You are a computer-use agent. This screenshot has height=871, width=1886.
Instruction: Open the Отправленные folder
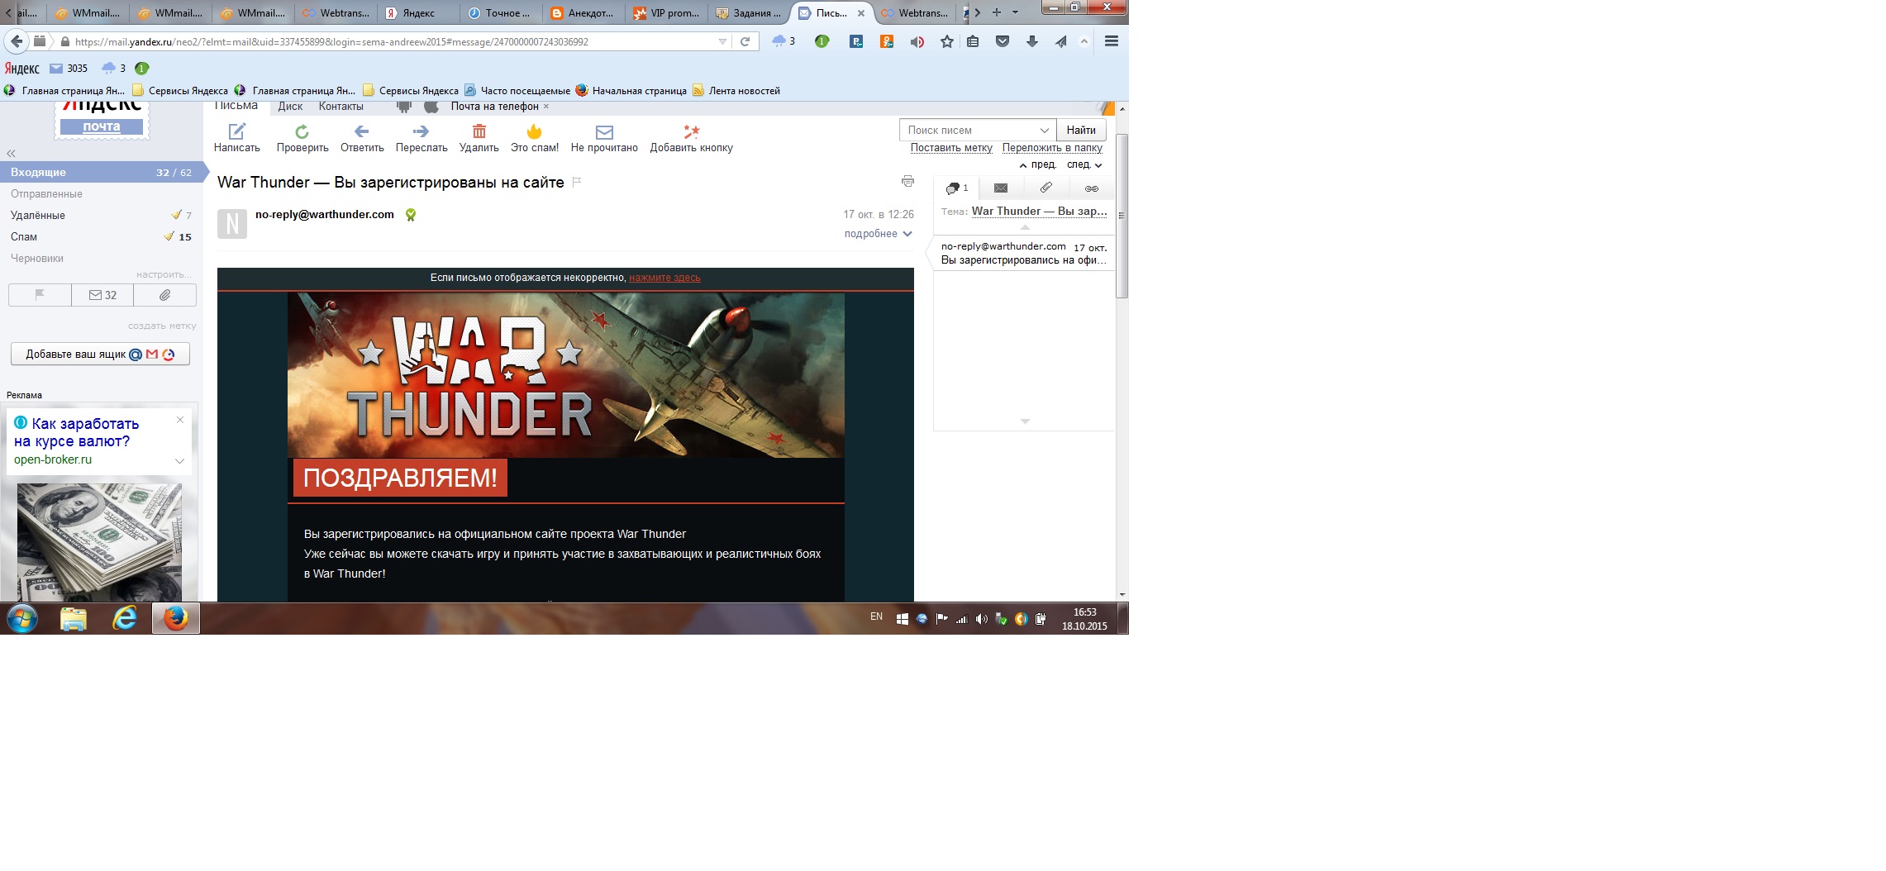pyautogui.click(x=46, y=194)
